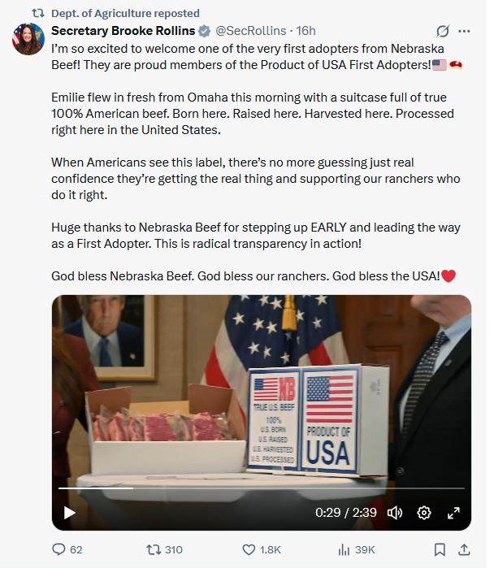Expand video to fullscreen
The height and width of the screenshot is (568, 494).
pyautogui.click(x=453, y=513)
